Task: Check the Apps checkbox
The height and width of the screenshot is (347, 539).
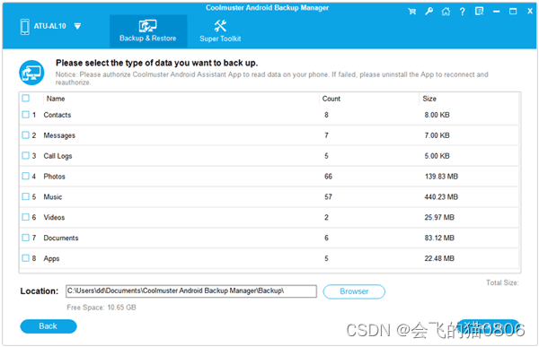Action: (x=26, y=257)
